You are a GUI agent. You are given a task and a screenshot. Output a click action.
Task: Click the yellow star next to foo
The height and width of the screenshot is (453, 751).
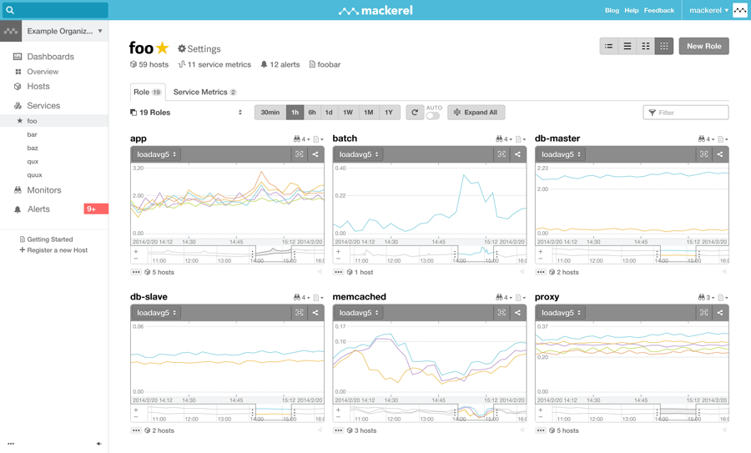pyautogui.click(x=162, y=48)
